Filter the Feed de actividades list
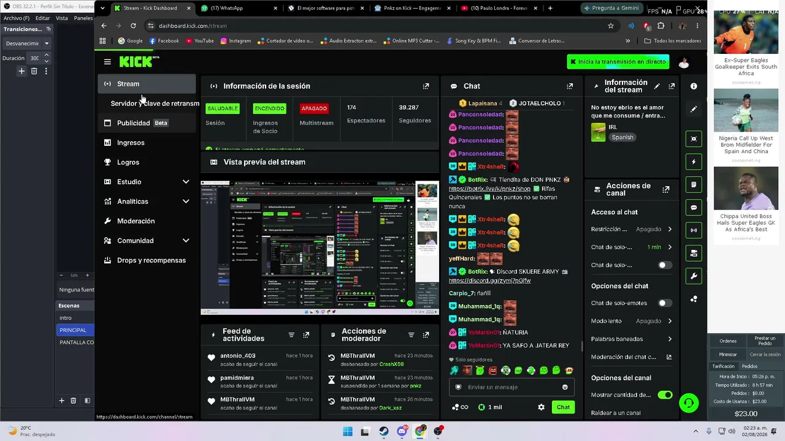The image size is (785, 441). [291, 335]
